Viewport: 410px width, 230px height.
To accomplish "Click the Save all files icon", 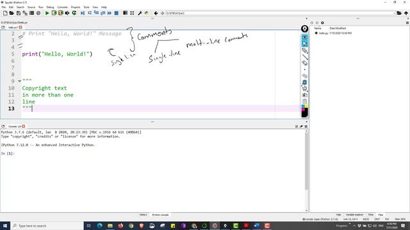I will click(25, 13).
